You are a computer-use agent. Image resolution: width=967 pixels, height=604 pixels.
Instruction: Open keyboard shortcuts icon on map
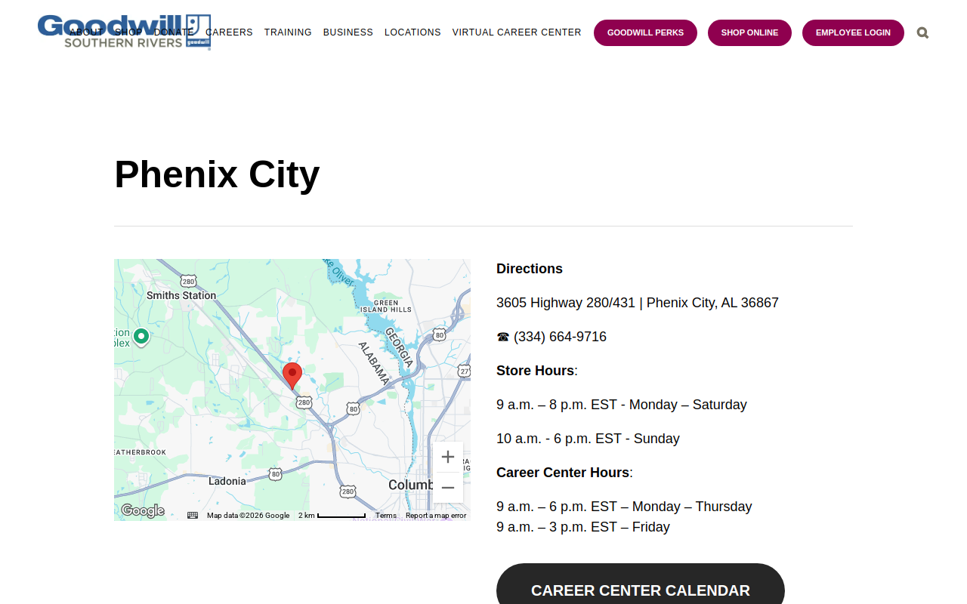[x=193, y=516]
